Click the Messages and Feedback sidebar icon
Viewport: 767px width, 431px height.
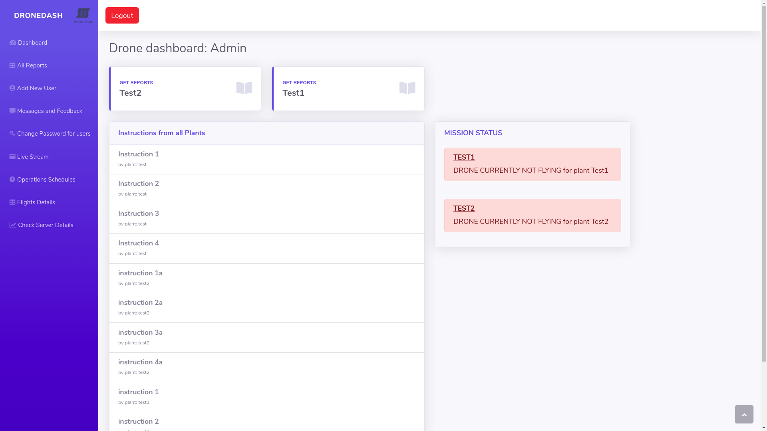point(12,111)
